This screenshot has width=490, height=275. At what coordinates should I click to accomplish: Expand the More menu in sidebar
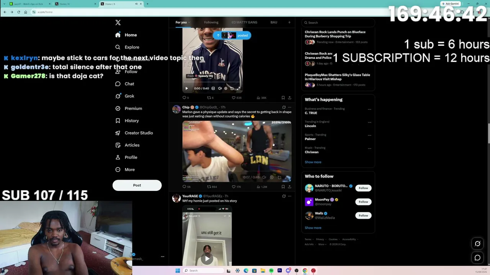(125, 169)
